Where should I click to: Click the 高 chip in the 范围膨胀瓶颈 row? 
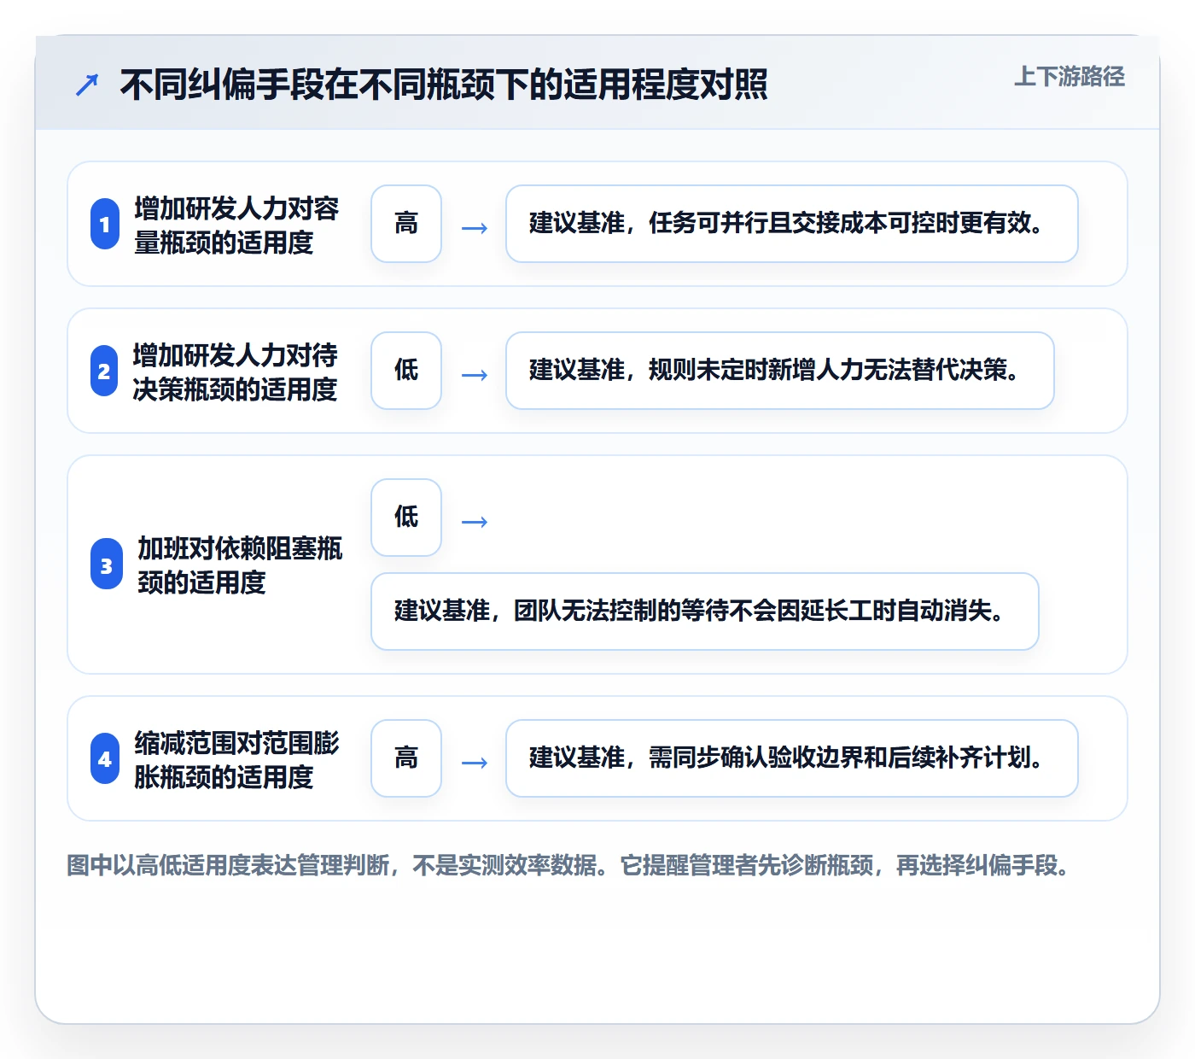coord(406,758)
